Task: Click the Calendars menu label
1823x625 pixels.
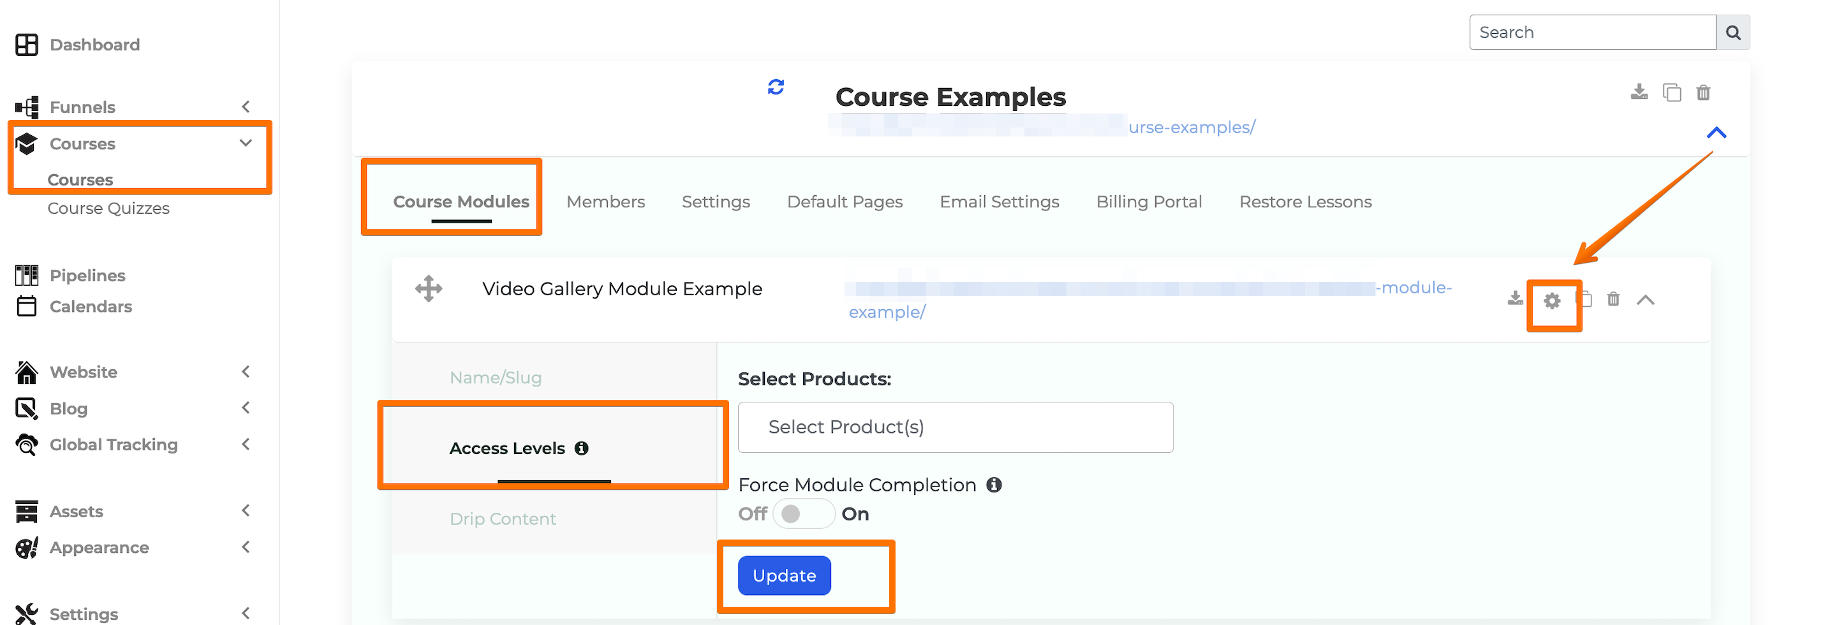Action: point(91,307)
